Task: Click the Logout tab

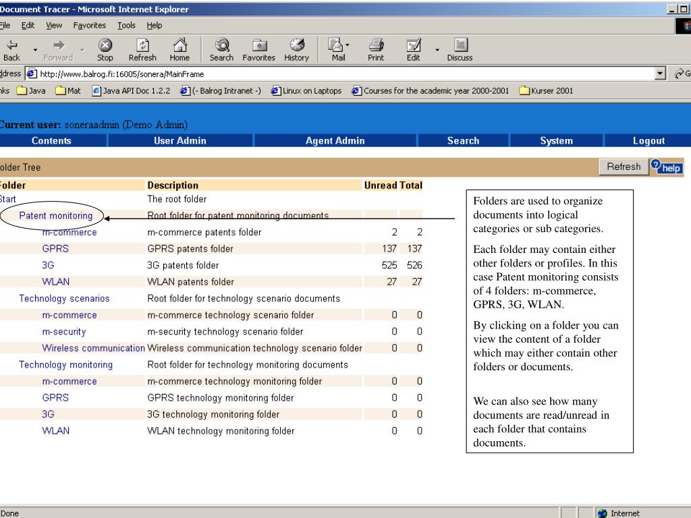Action: pyautogui.click(x=648, y=140)
